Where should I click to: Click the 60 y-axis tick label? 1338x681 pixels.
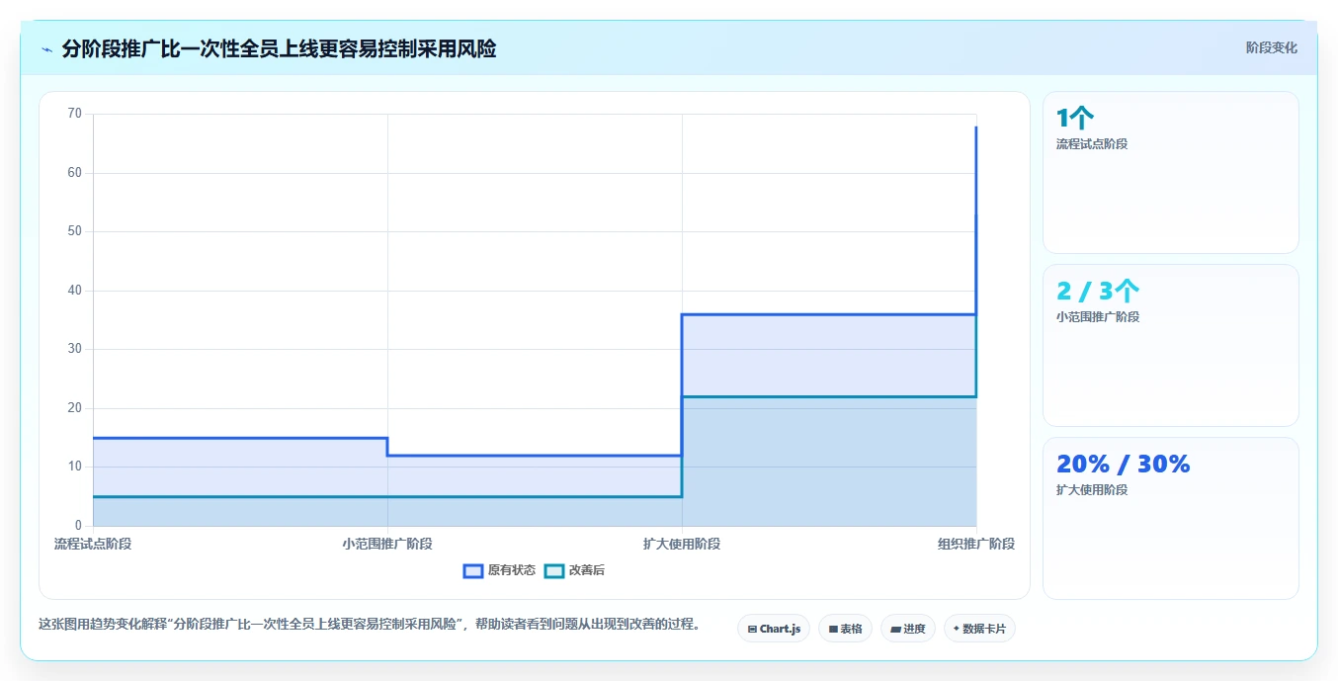(75, 173)
